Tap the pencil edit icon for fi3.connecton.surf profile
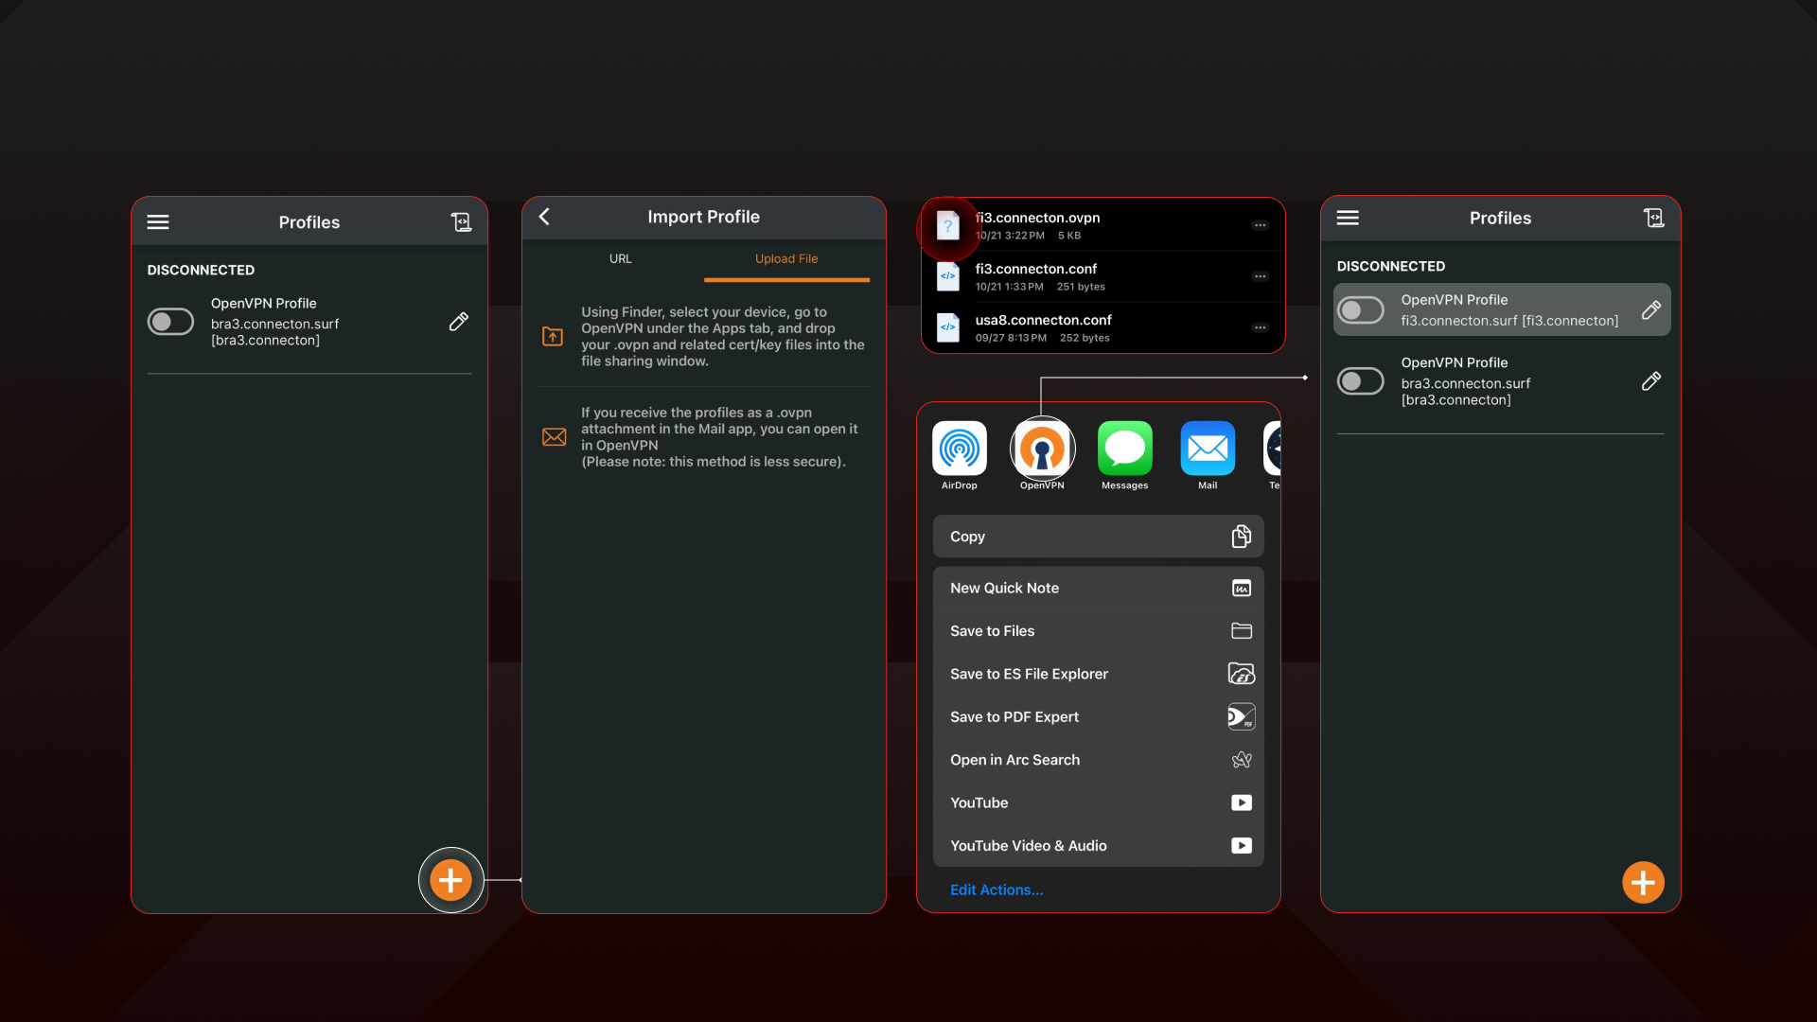Screen dimensions: 1817x1022 pyautogui.click(x=1650, y=310)
